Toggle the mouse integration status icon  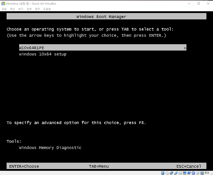[x=198, y=173]
